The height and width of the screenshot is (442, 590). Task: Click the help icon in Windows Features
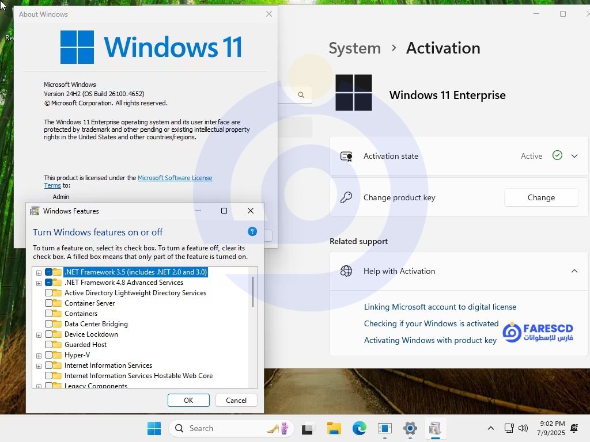point(252,231)
